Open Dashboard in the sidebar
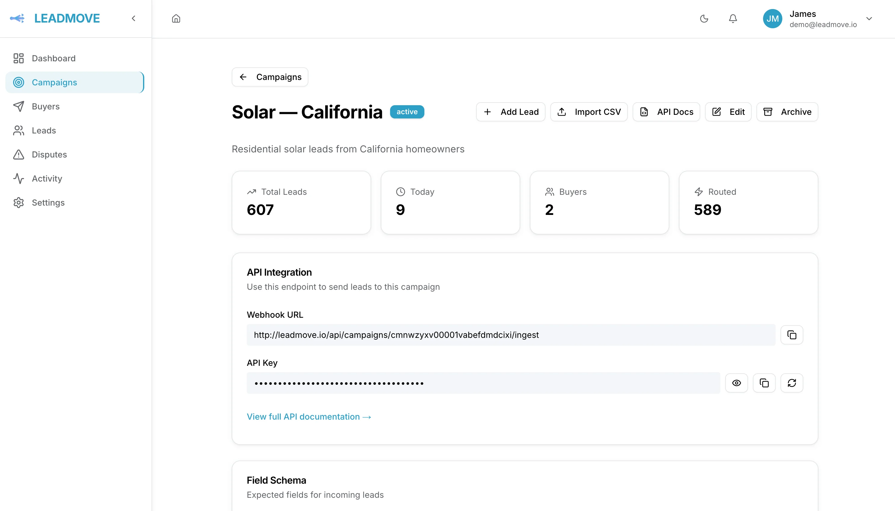Screen dimensions: 895x511 (x=75, y=58)
